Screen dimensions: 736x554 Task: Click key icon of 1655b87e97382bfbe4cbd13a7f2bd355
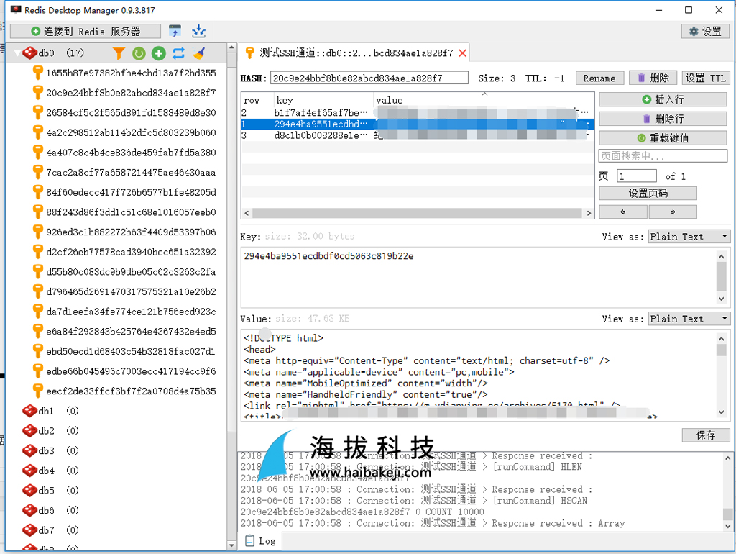pyautogui.click(x=38, y=73)
